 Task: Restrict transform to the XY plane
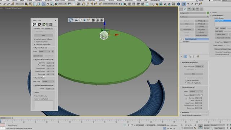(x=196, y=4)
